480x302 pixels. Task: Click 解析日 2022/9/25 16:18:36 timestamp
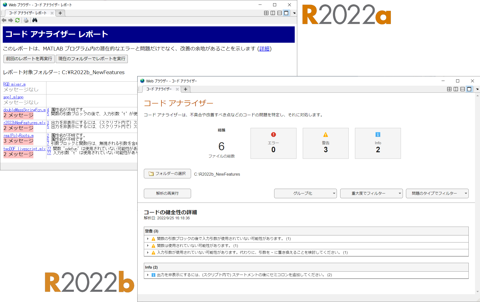(167, 218)
